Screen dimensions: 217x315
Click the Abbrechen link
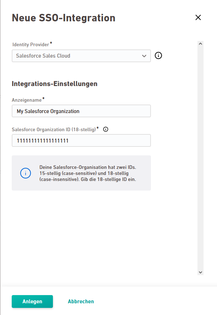point(81,301)
